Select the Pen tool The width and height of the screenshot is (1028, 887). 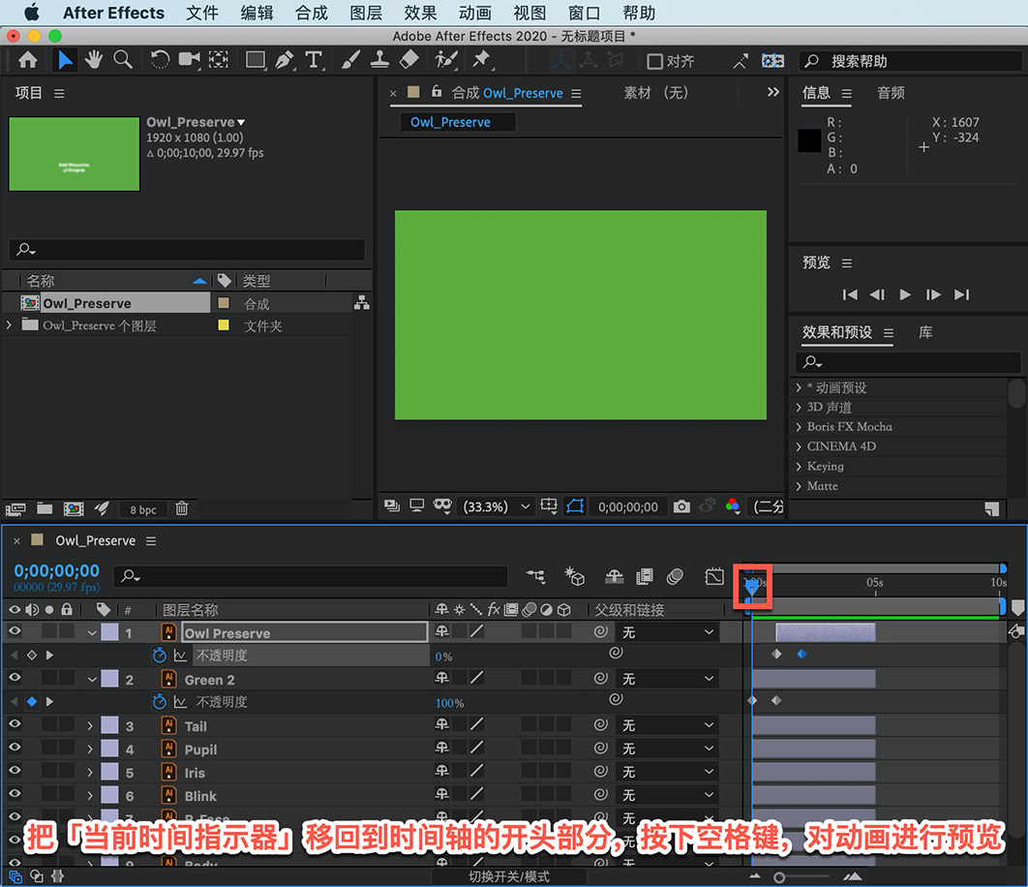point(285,60)
